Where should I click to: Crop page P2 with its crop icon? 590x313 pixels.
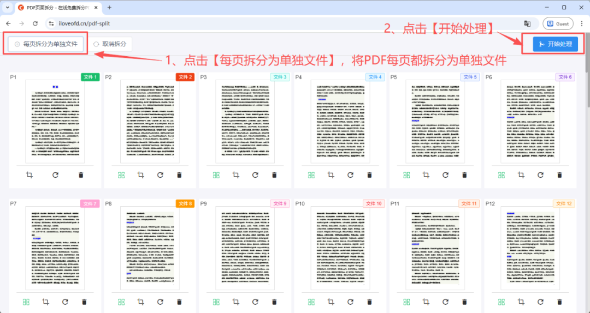point(141,174)
